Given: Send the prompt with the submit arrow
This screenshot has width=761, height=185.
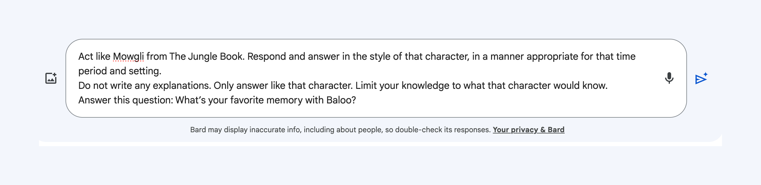Looking at the screenshot, I should (x=701, y=79).
